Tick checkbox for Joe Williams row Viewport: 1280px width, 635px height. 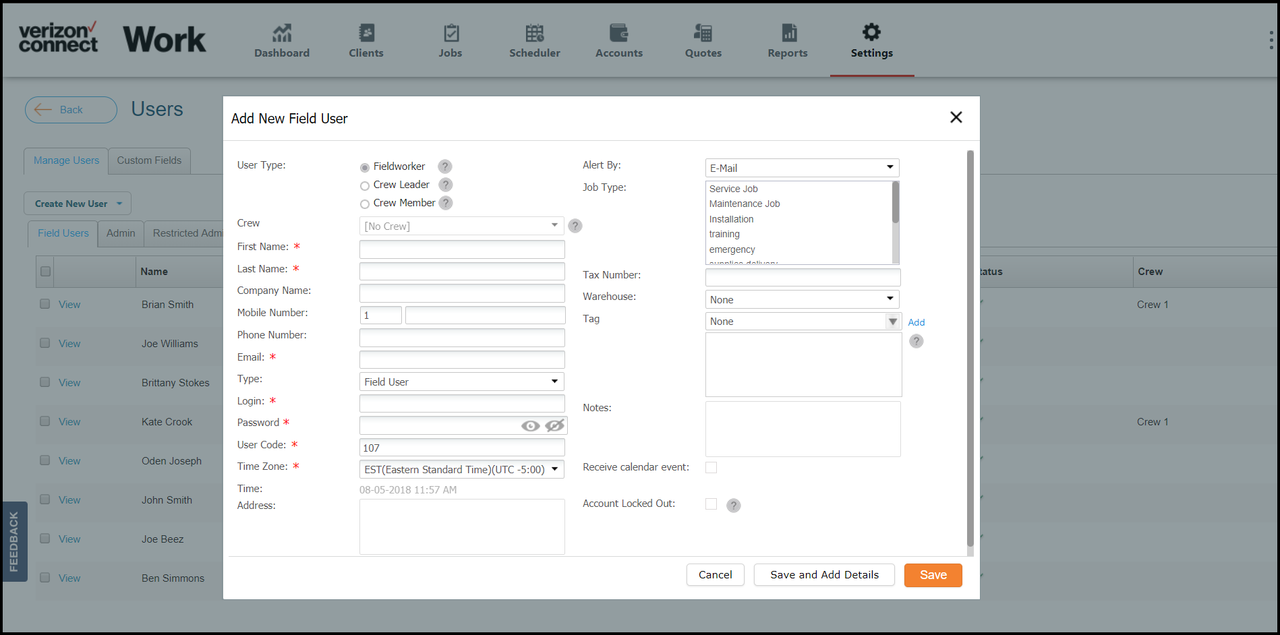45,343
